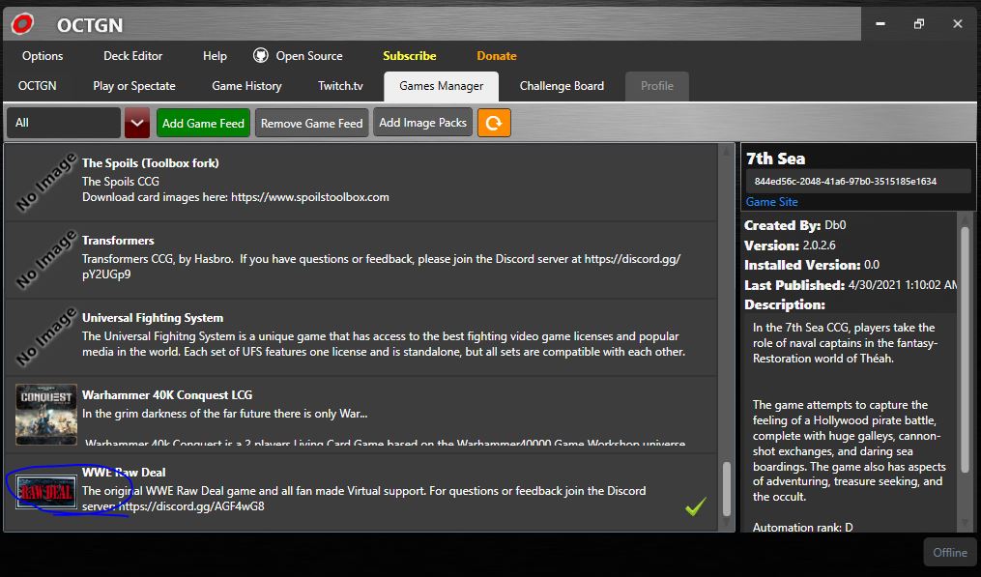Click the Last Published date text
981x577 pixels.
(x=851, y=285)
